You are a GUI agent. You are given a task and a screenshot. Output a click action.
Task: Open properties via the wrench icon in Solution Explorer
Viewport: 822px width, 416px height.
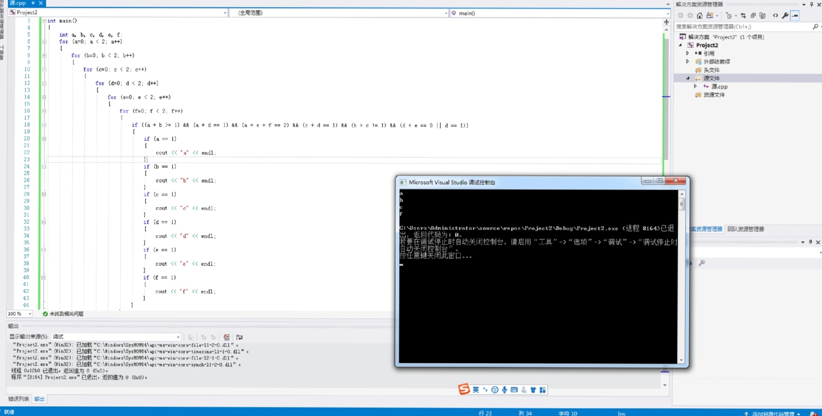[x=785, y=15]
